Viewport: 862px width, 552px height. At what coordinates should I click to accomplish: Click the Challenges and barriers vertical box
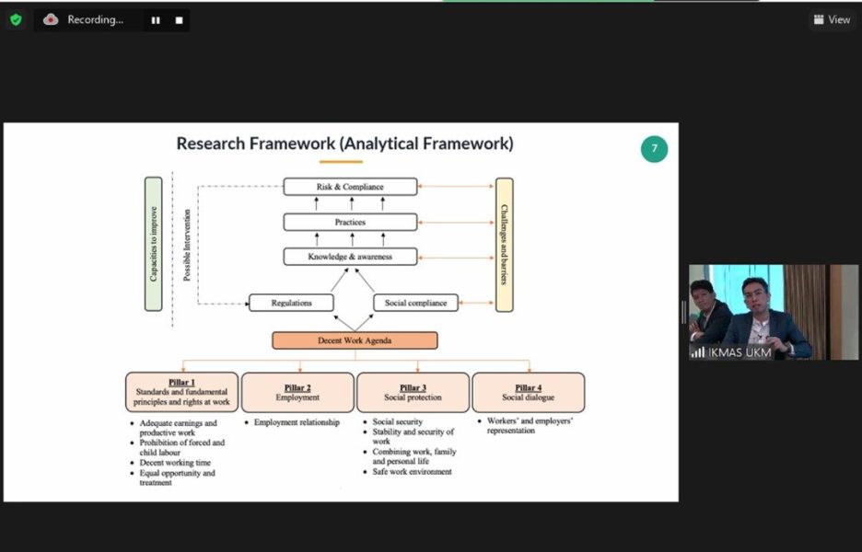click(x=504, y=245)
